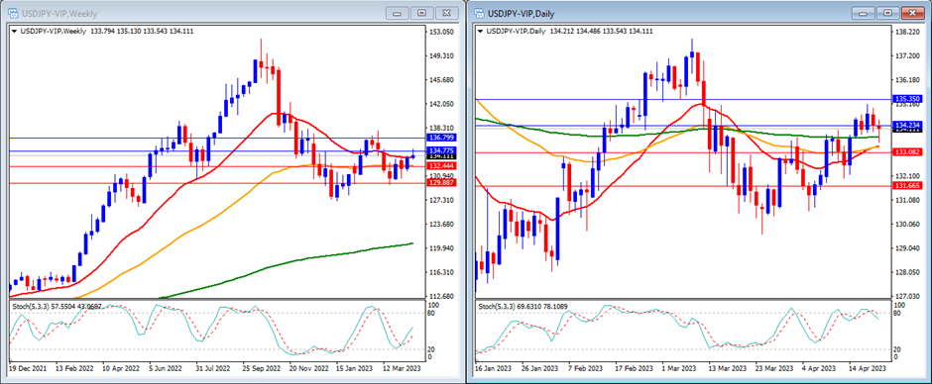
Task: Click the 129.887 red price label
Action: (441, 183)
